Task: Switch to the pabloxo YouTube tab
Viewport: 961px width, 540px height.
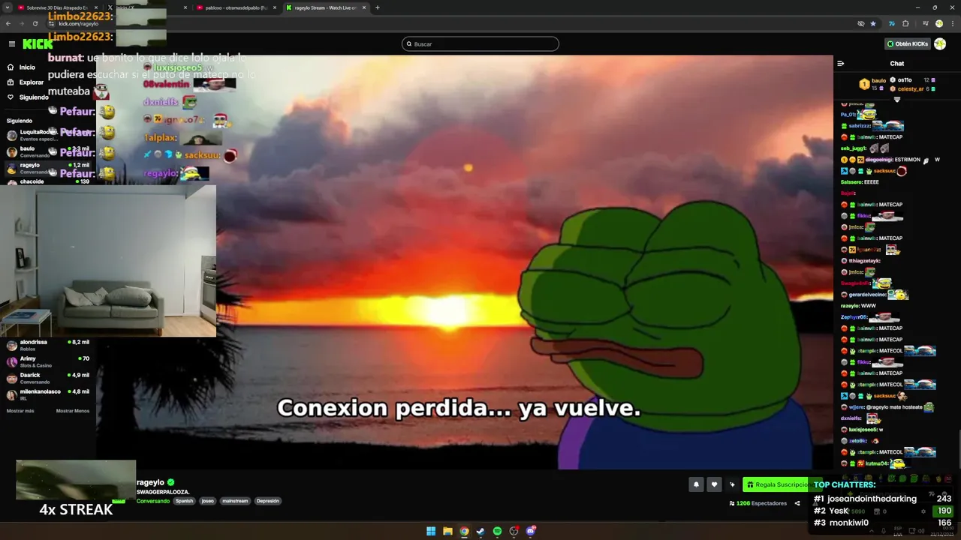Action: pos(236,7)
